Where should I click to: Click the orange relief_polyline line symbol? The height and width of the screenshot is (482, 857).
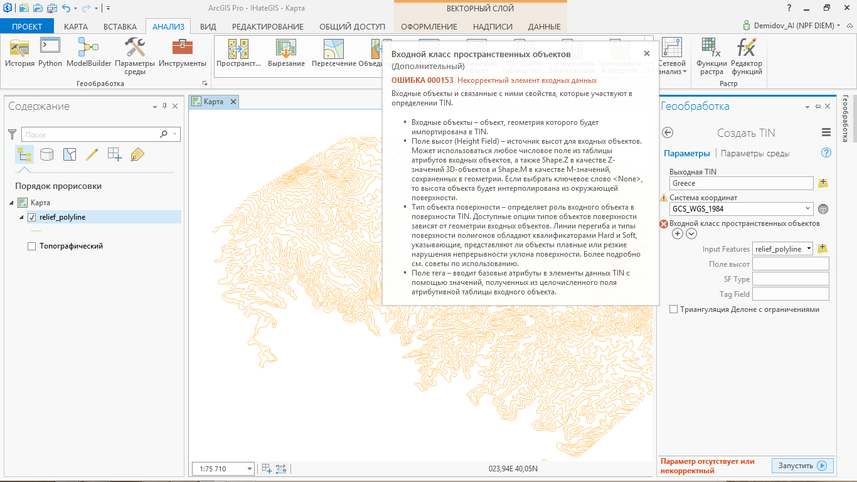coord(36,231)
